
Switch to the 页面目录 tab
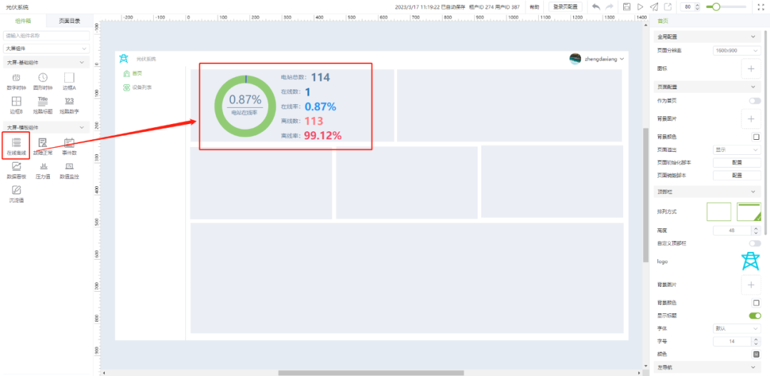(x=69, y=21)
